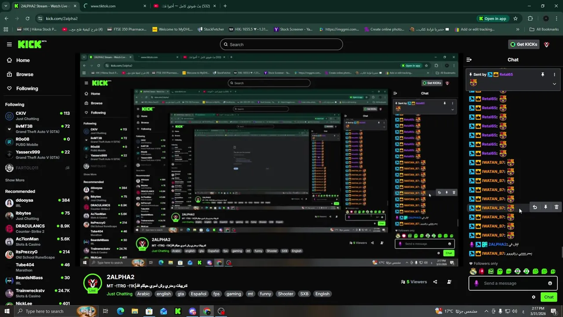This screenshot has width=563, height=317.
Task: Open the ivMT3B channel in Following list
Action: 37,129
